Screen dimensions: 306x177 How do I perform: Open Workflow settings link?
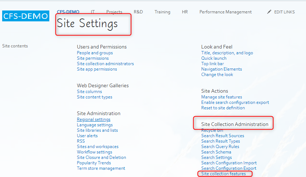click(x=95, y=152)
